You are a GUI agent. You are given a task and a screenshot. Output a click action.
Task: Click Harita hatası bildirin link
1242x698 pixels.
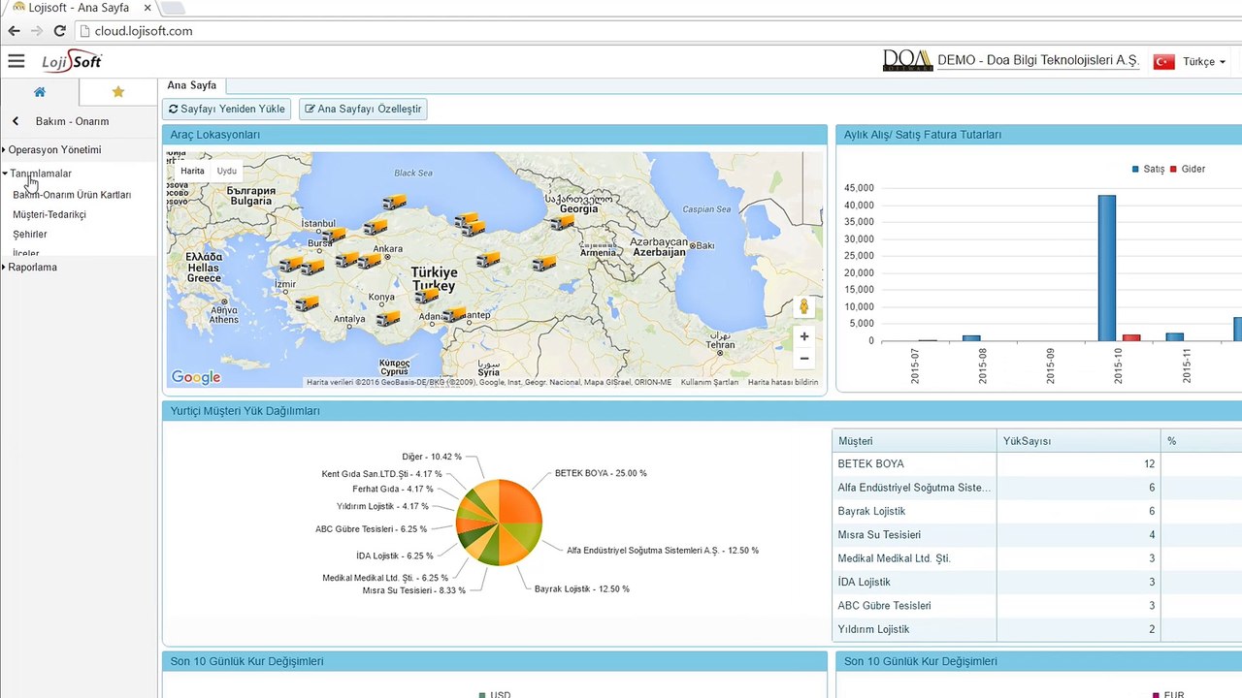point(782,382)
